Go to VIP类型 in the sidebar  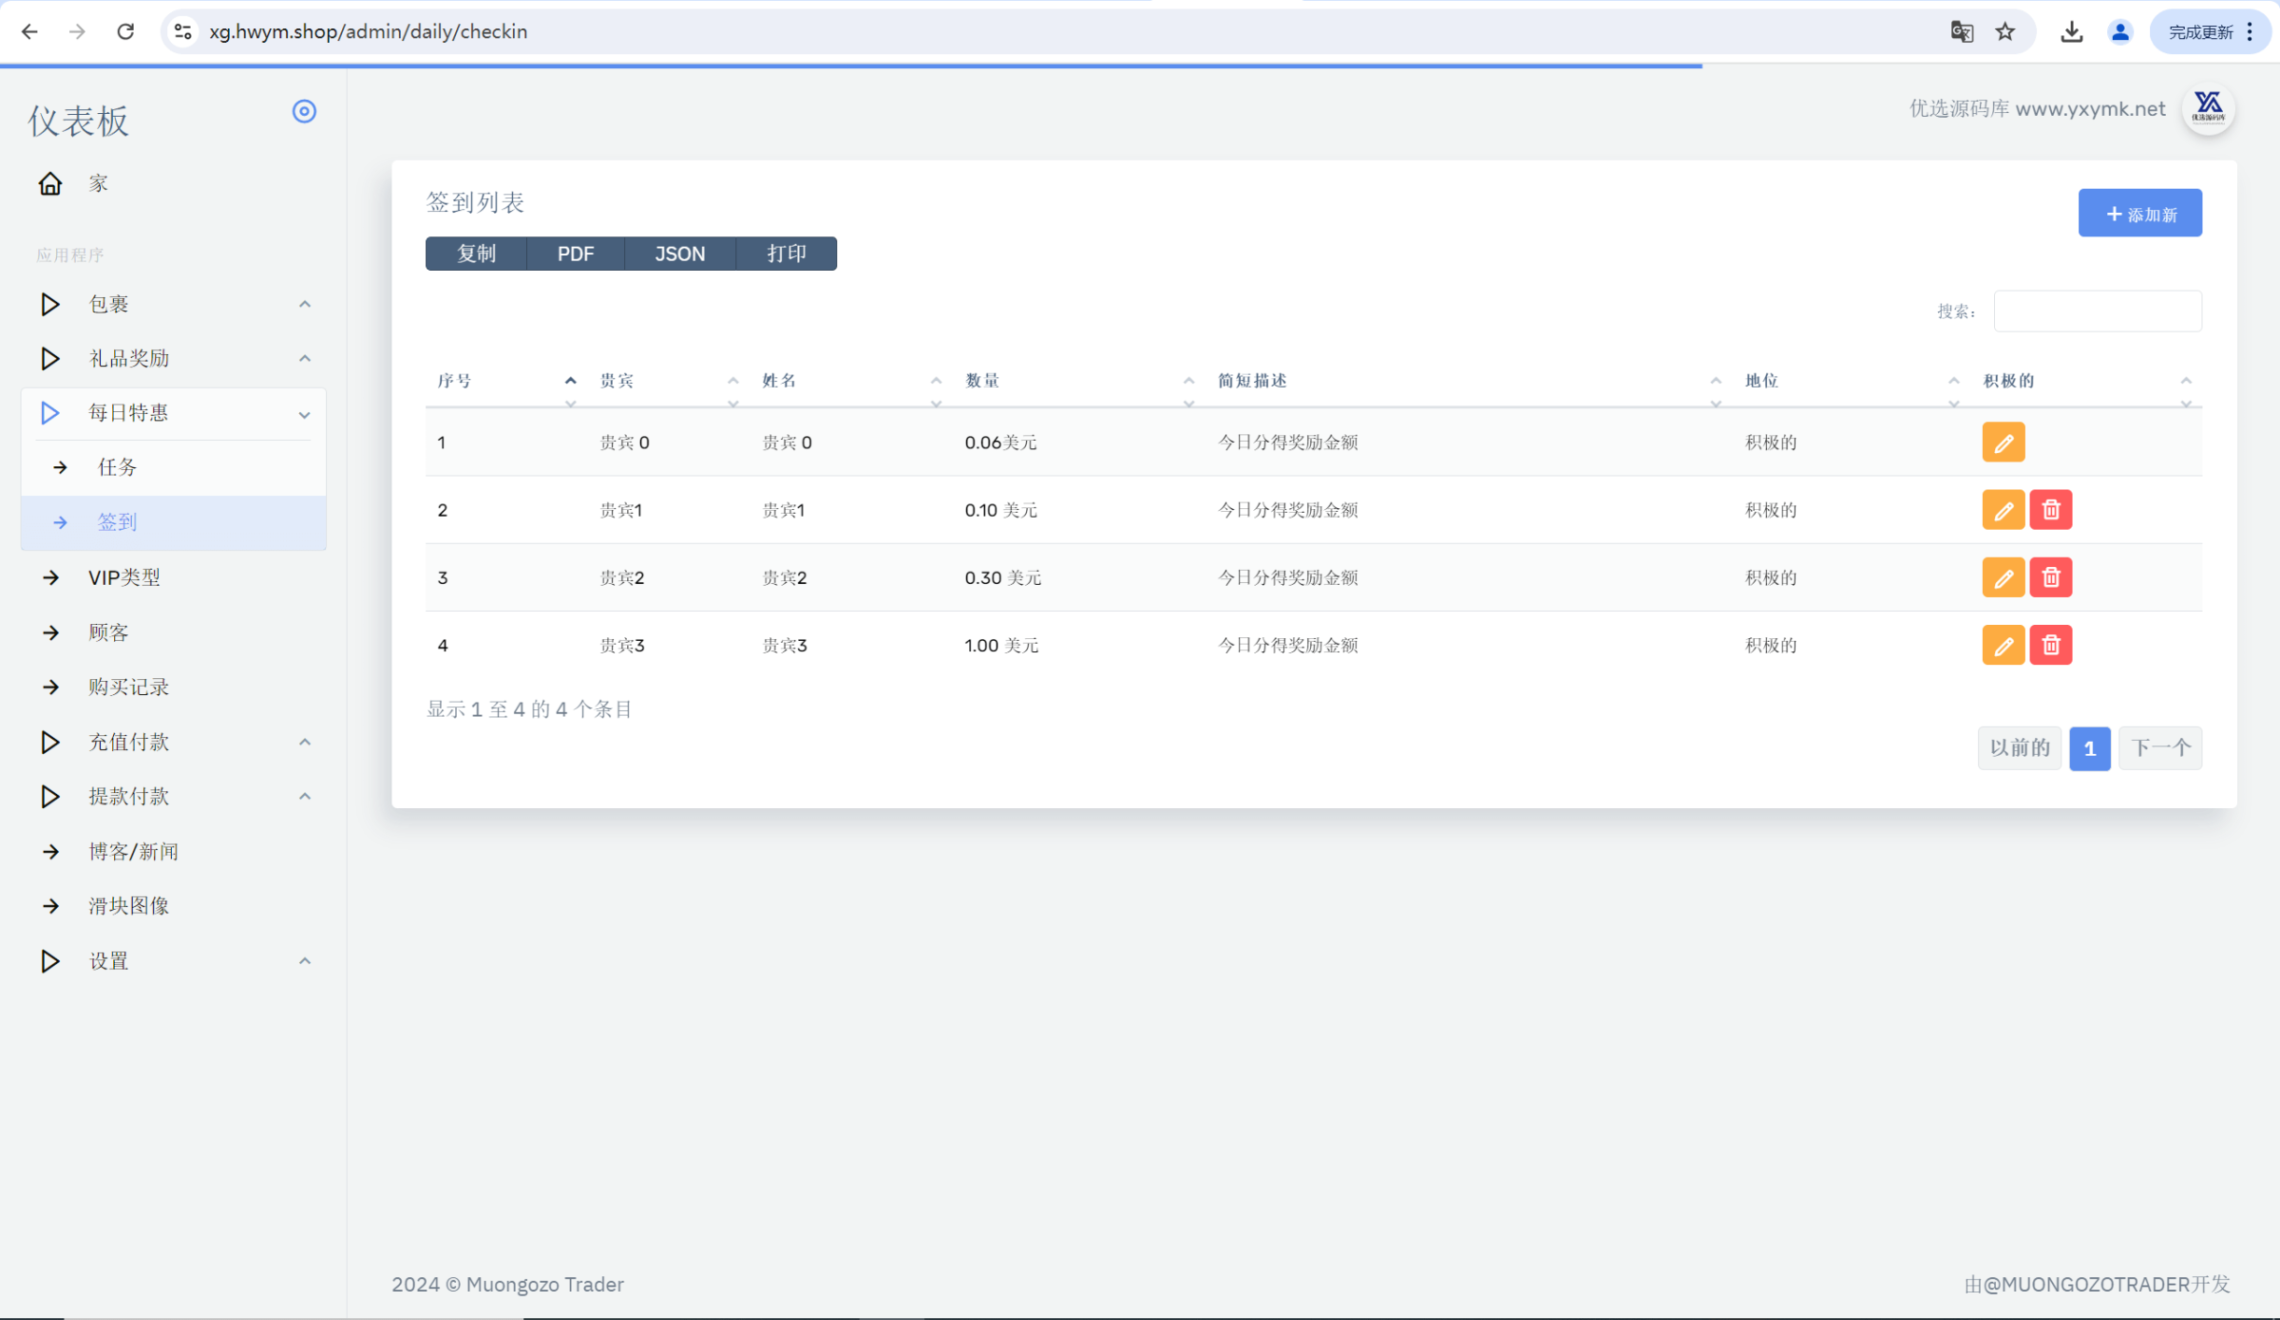124,577
